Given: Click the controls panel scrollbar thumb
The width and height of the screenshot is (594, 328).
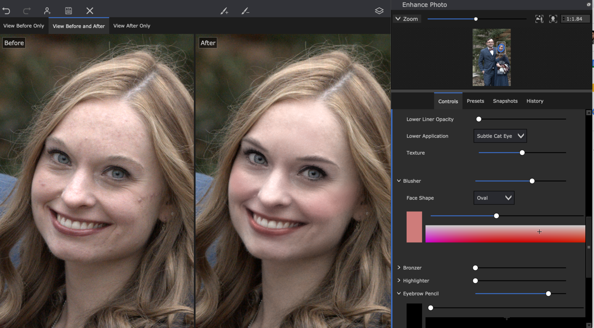Looking at the screenshot, I should 589,247.
